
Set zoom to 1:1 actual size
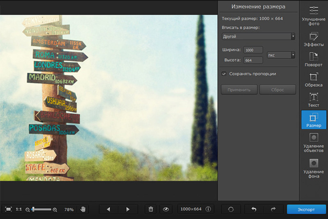[19, 209]
